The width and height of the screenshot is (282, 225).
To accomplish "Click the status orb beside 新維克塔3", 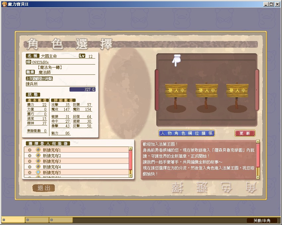I will click(x=38, y=161).
